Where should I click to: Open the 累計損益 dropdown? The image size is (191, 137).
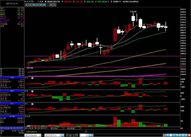click(x=63, y=128)
